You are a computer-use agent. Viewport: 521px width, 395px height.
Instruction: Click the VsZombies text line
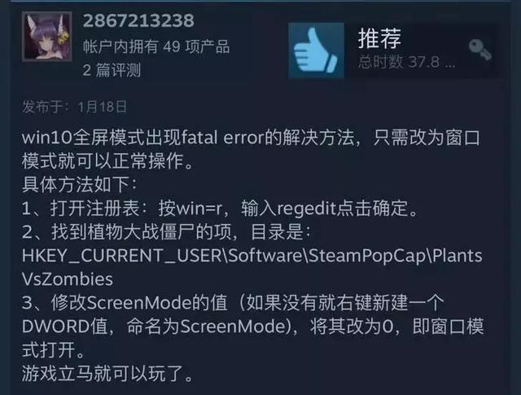pyautogui.click(x=68, y=279)
